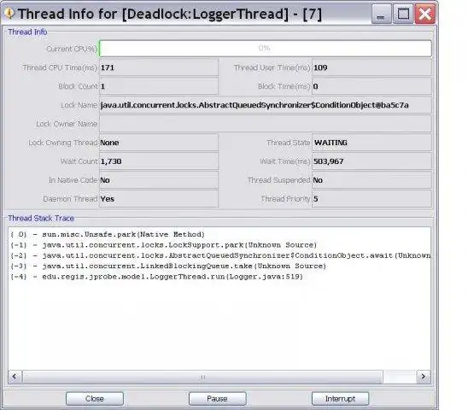
Task: Click the Daemon Thread label
Action: [70, 199]
